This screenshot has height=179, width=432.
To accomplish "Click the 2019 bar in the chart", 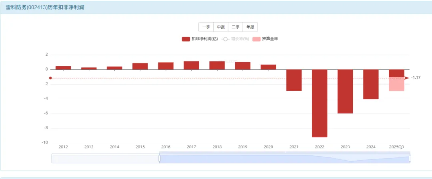I will (x=243, y=66).
